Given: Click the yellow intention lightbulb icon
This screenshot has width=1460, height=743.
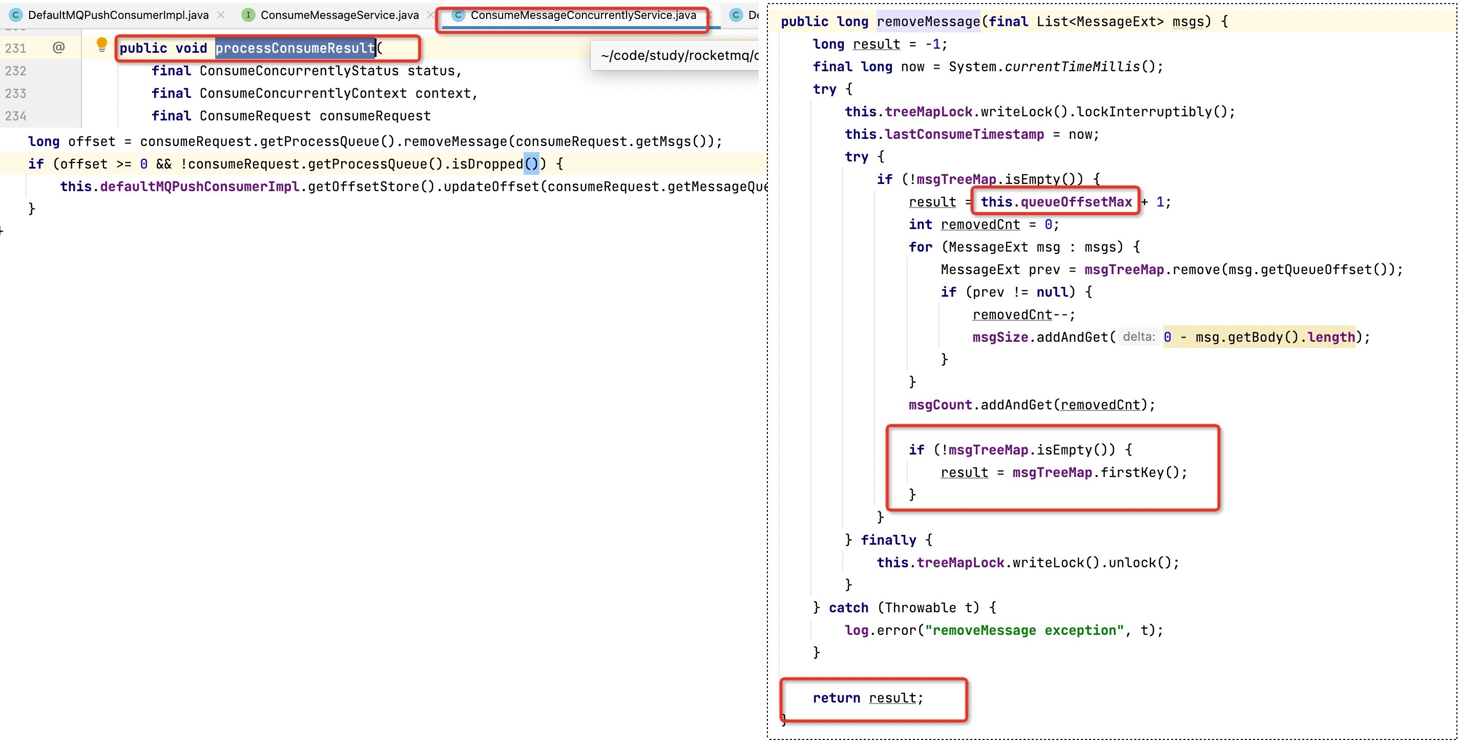Looking at the screenshot, I should 101,45.
